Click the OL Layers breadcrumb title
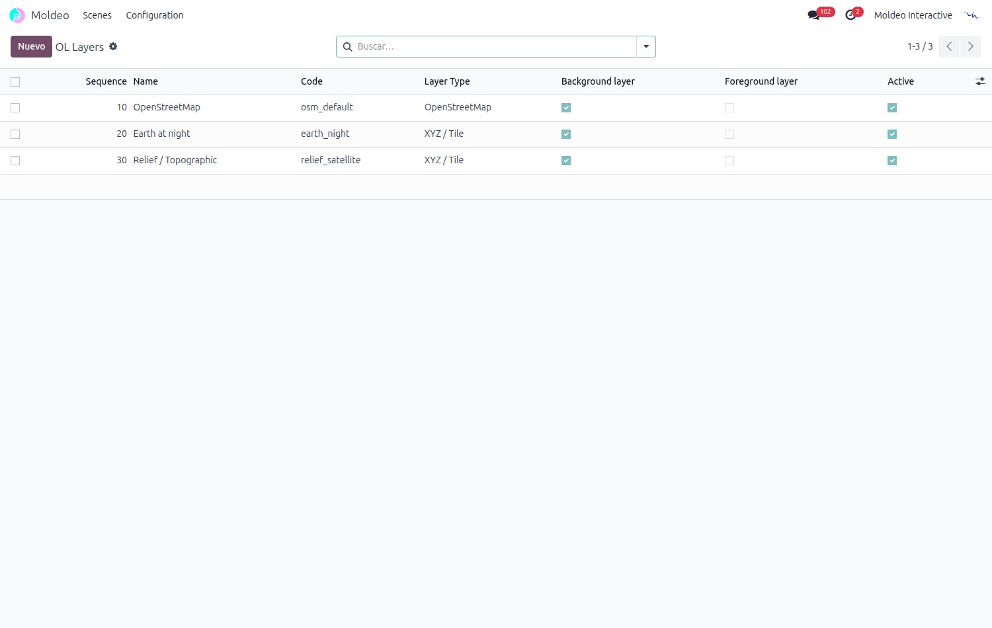The width and height of the screenshot is (992, 628). (x=79, y=47)
